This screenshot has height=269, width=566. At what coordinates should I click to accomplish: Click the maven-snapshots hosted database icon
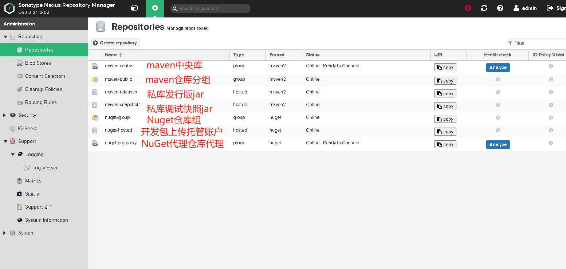pos(95,105)
